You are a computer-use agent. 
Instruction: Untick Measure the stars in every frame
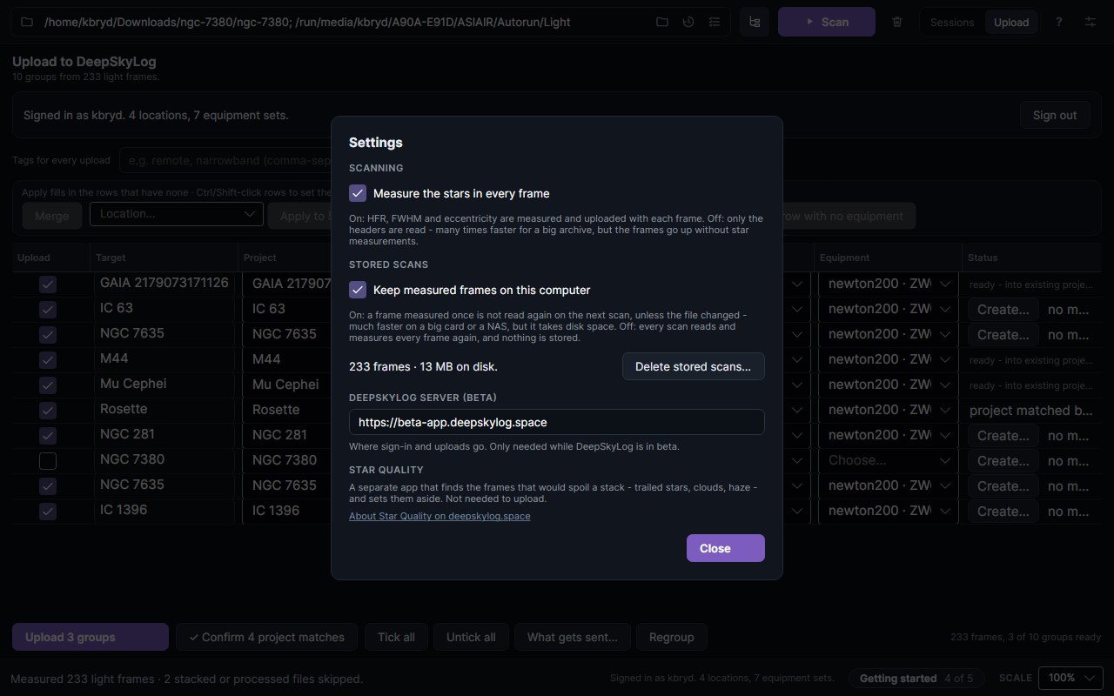coord(358,193)
